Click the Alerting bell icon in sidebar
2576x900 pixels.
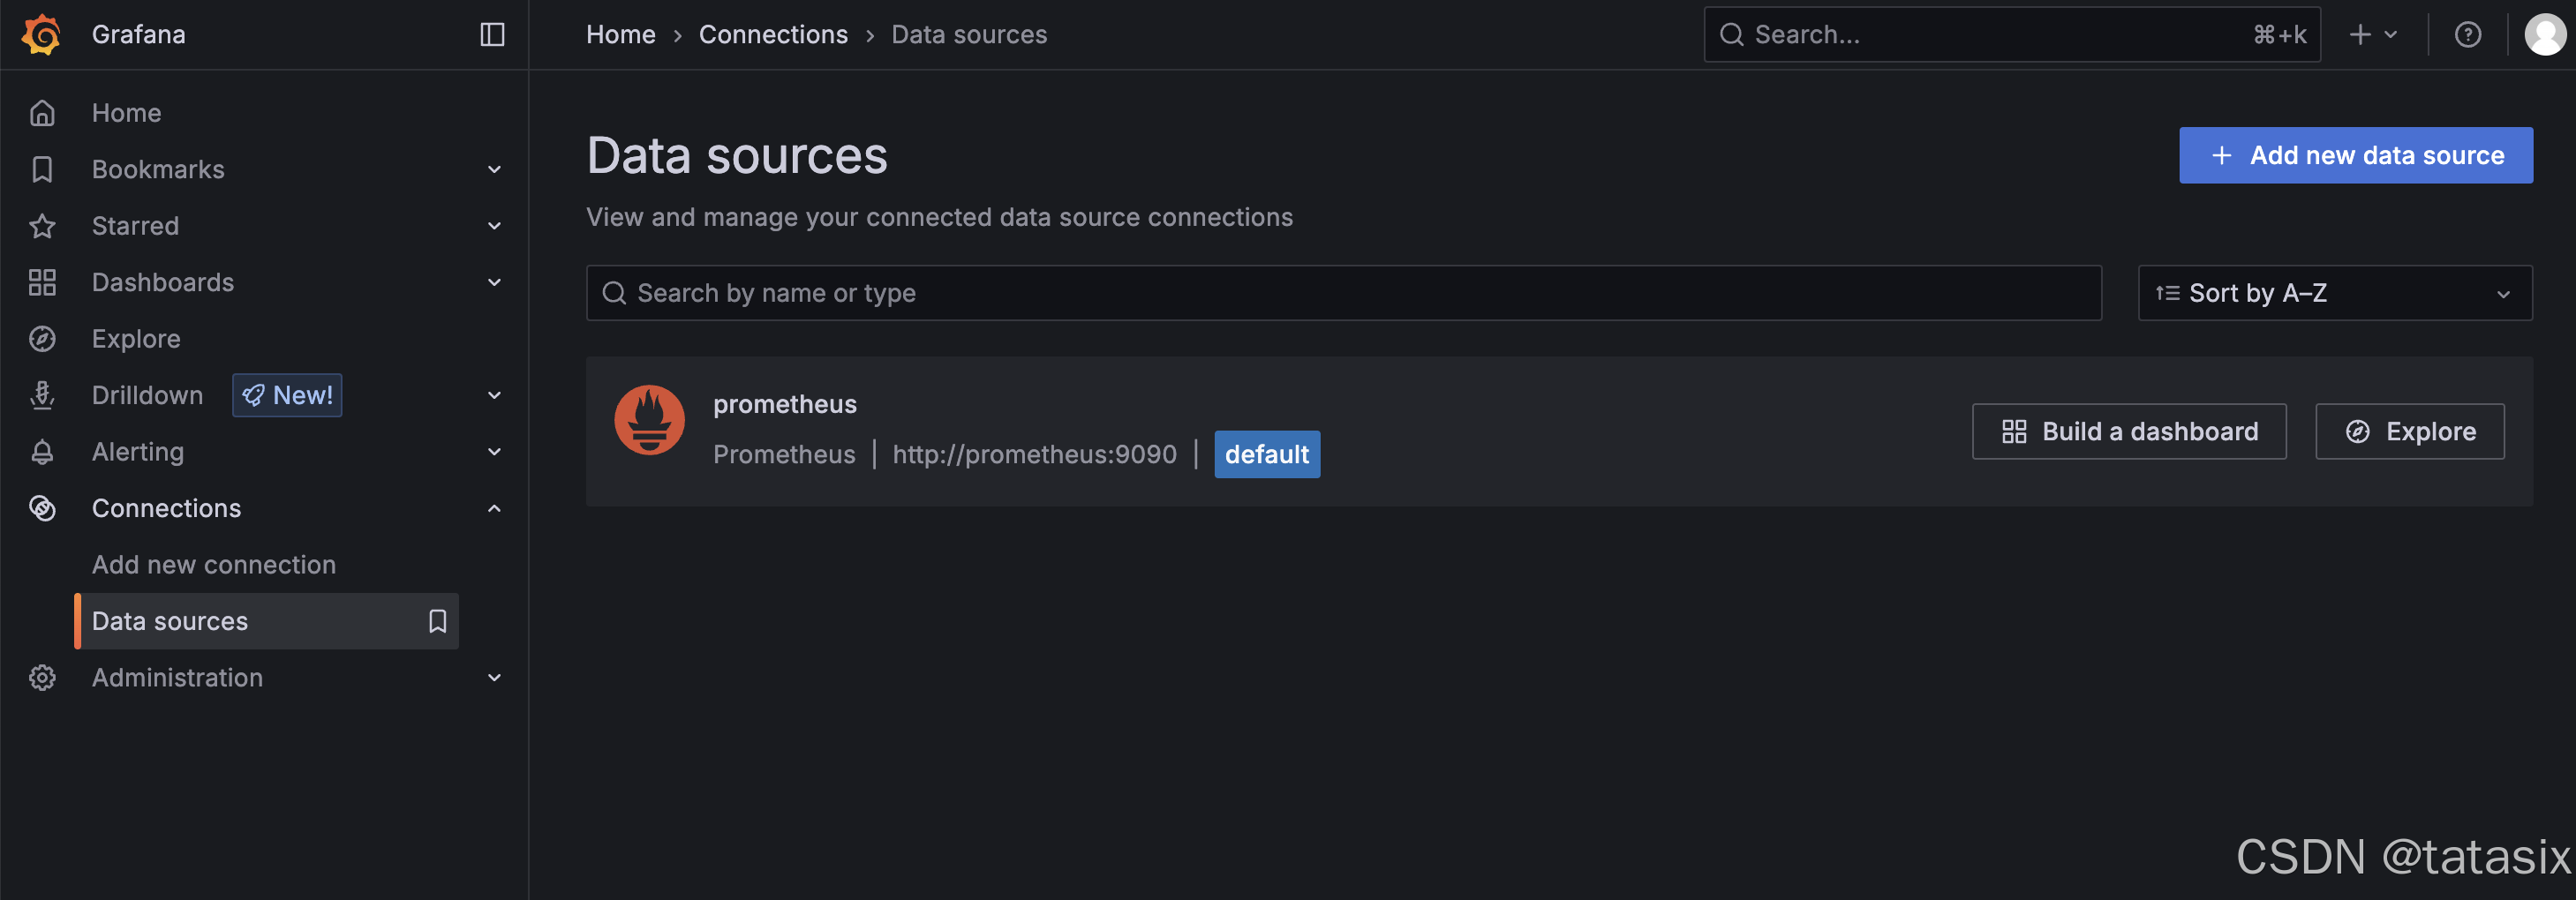point(42,452)
